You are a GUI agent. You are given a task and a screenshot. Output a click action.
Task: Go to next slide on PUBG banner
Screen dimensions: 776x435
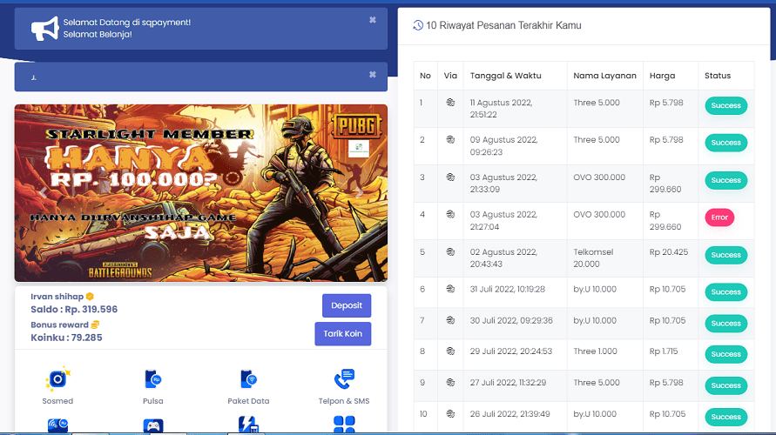[360, 193]
